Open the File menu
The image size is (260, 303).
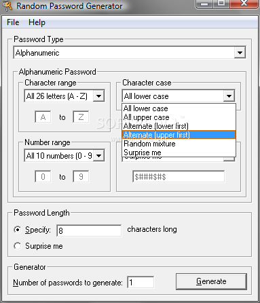13,22
